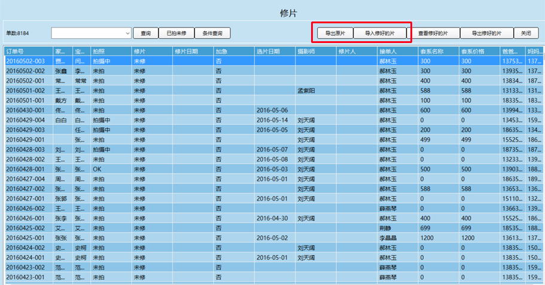Select order row 20160429-001
The image size is (545, 285).
[273, 140]
